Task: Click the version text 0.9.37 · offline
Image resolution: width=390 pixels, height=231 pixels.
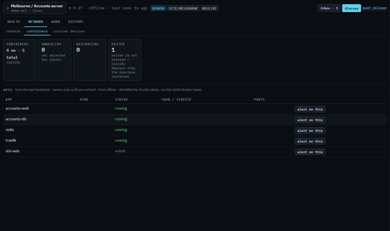Action: point(87,8)
